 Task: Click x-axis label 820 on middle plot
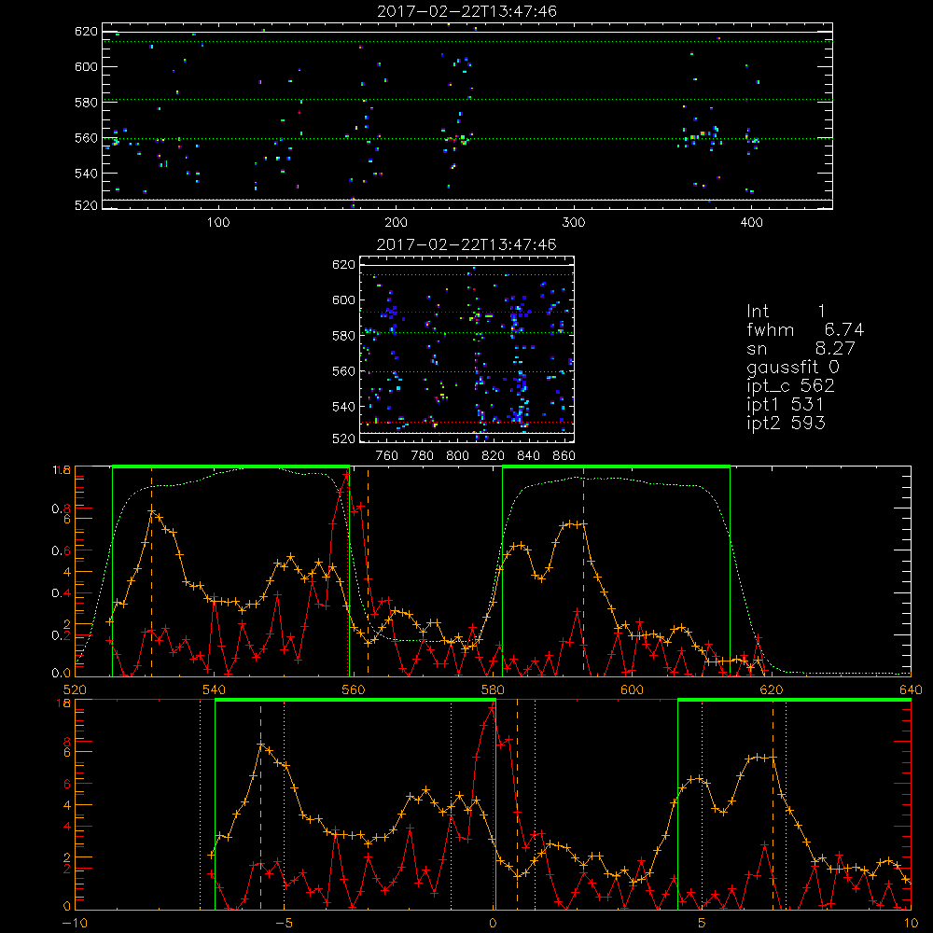[x=494, y=456]
